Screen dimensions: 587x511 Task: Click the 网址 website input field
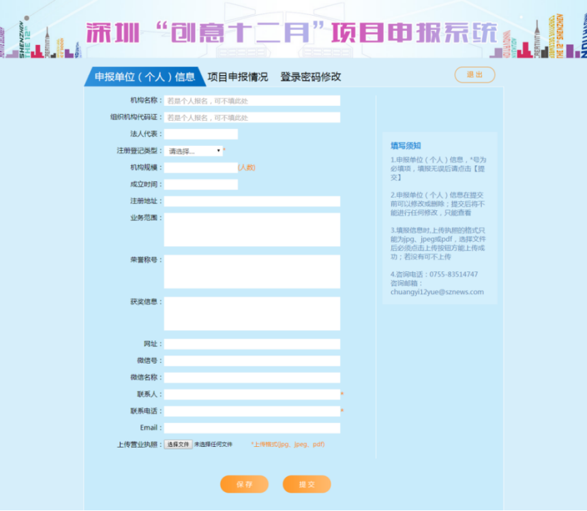[251, 345]
